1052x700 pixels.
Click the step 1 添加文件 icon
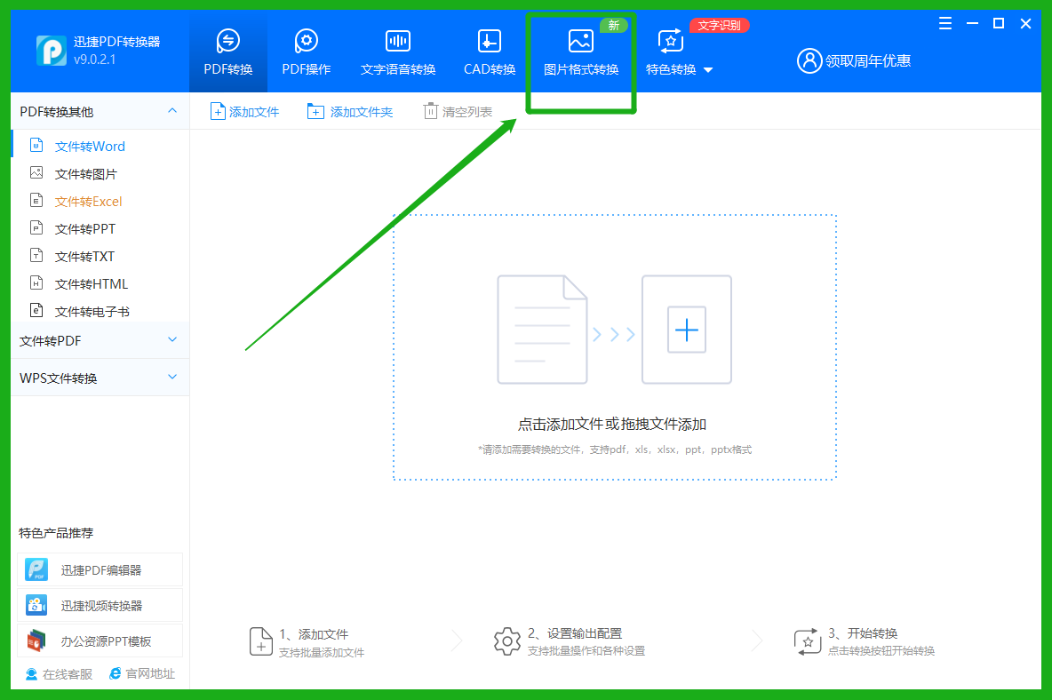click(261, 641)
